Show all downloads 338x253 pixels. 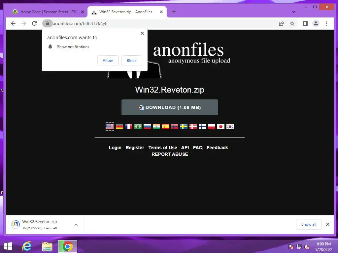pyautogui.click(x=309, y=224)
